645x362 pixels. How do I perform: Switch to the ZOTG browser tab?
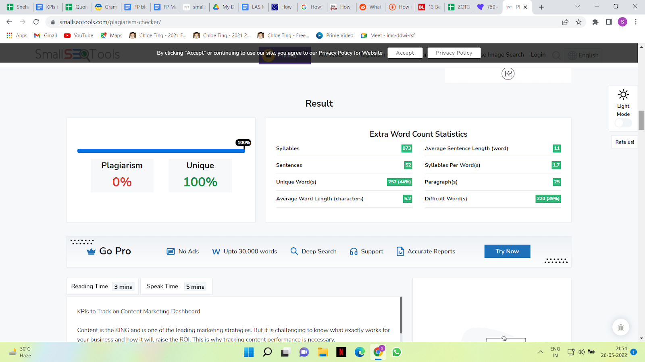(x=459, y=7)
